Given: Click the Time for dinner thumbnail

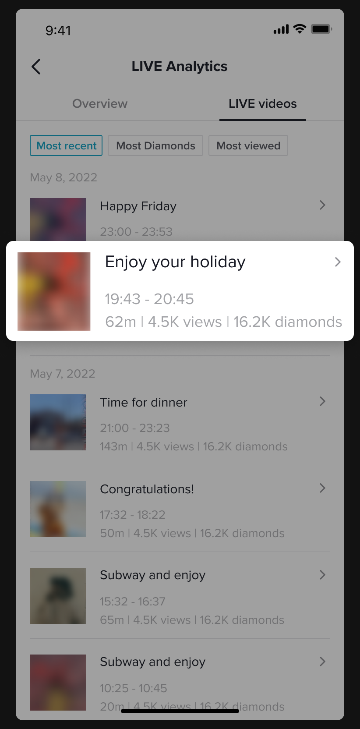Looking at the screenshot, I should (58, 422).
